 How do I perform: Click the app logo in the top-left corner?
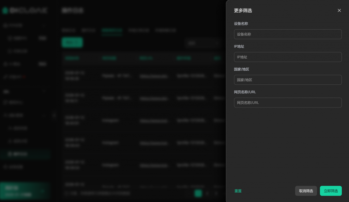point(25,11)
